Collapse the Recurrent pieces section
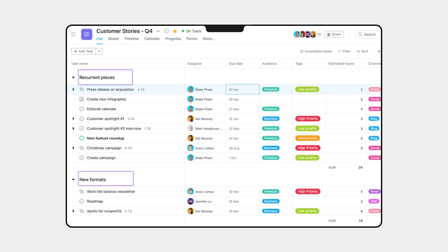 point(73,77)
